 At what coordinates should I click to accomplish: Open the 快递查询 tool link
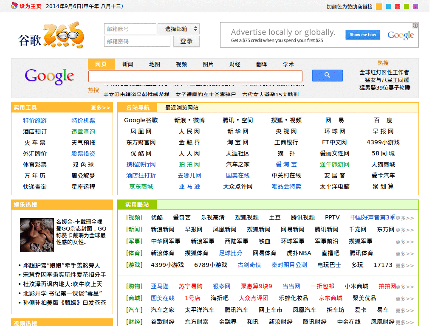tap(35, 187)
